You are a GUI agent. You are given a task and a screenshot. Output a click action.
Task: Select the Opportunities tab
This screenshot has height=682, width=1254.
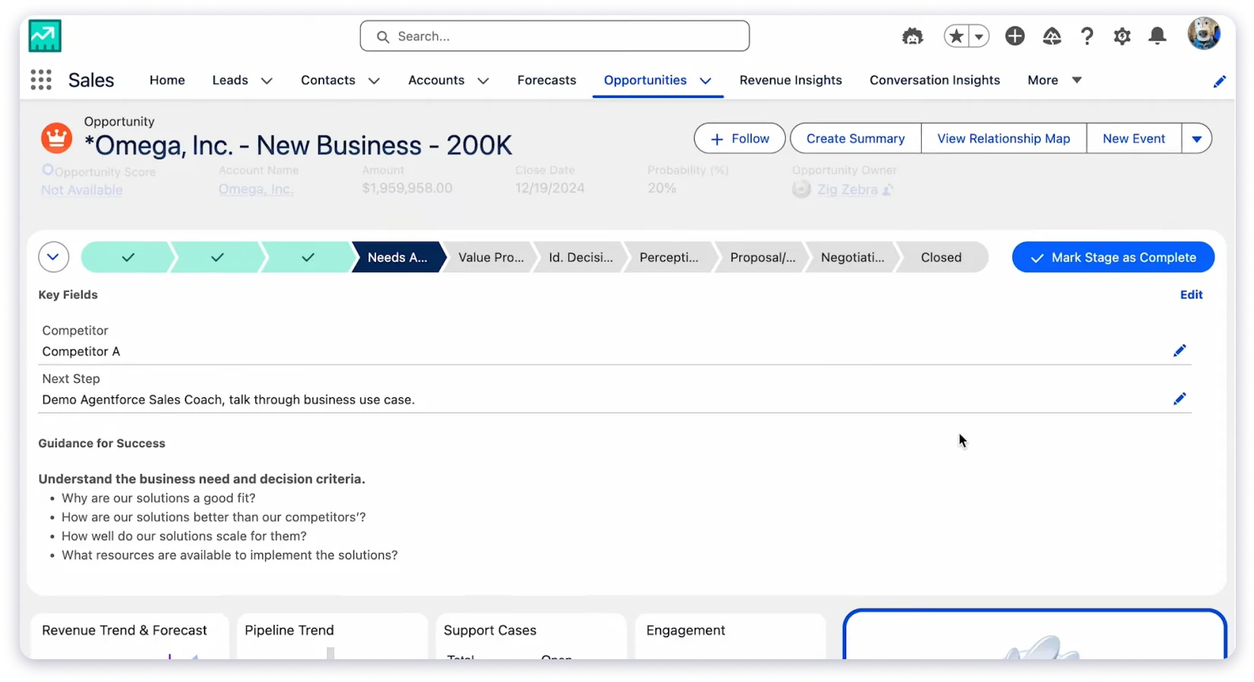click(x=645, y=80)
